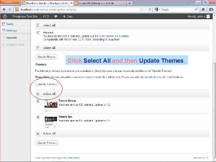Open the Firefox application menu dropdown
This screenshot has width=216, height=162.
point(10,2)
